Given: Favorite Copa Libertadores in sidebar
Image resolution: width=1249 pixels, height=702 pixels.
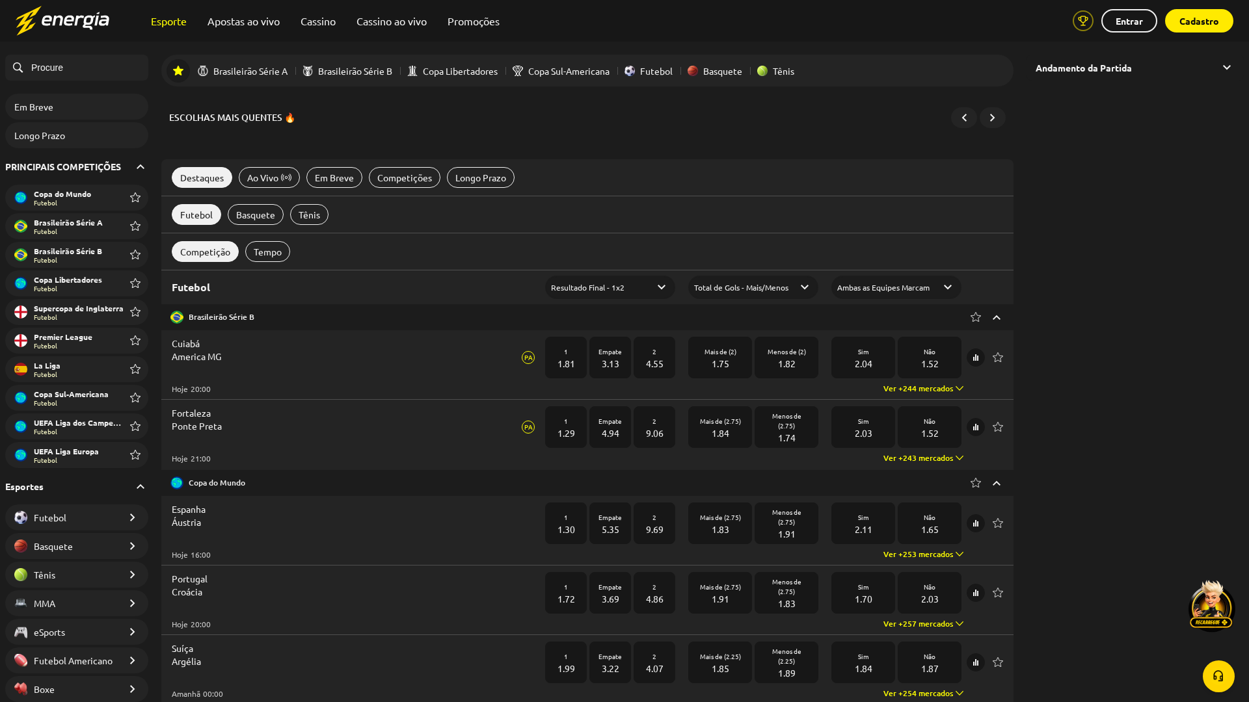Looking at the screenshot, I should [x=135, y=283].
